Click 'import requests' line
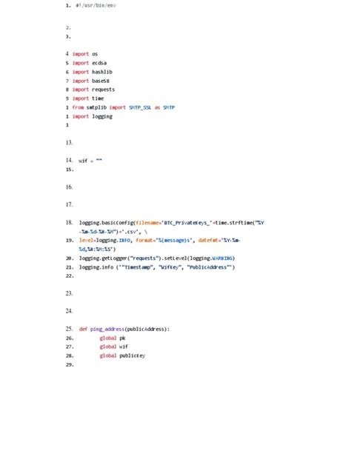 pos(94,90)
